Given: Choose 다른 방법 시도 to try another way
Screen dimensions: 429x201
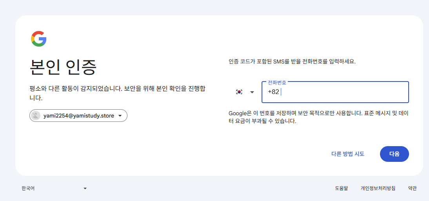Looking at the screenshot, I should click(348, 154).
